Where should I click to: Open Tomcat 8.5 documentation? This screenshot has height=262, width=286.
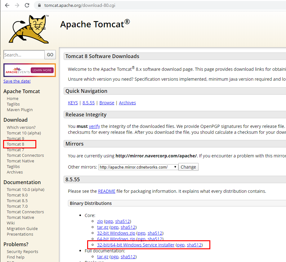(x=17, y=201)
